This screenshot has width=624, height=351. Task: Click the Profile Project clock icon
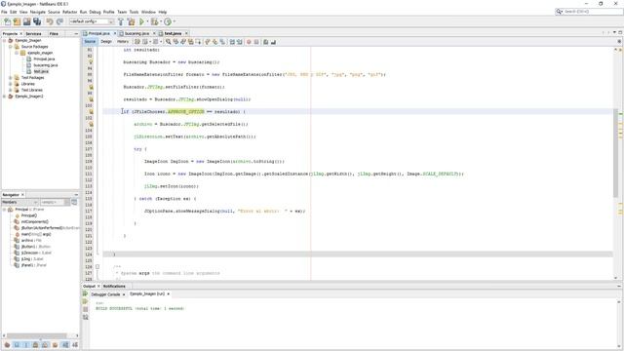click(x=168, y=21)
